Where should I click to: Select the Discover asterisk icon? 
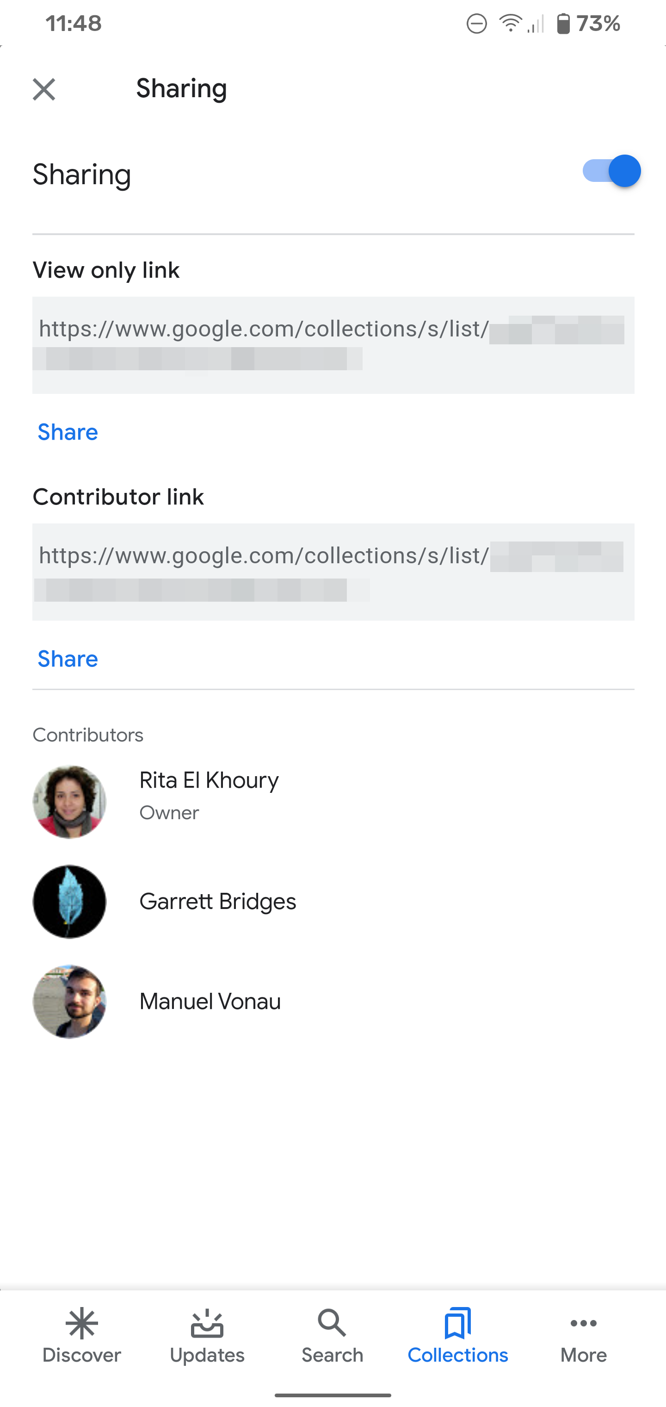(x=82, y=1324)
